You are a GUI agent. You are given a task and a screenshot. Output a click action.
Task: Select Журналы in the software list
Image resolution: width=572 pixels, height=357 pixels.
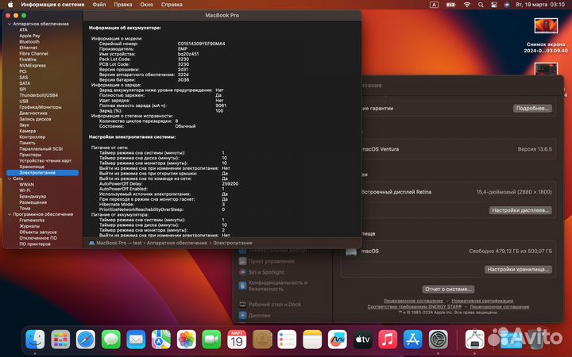(29, 226)
